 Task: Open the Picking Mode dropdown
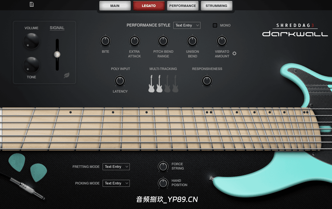(116, 183)
